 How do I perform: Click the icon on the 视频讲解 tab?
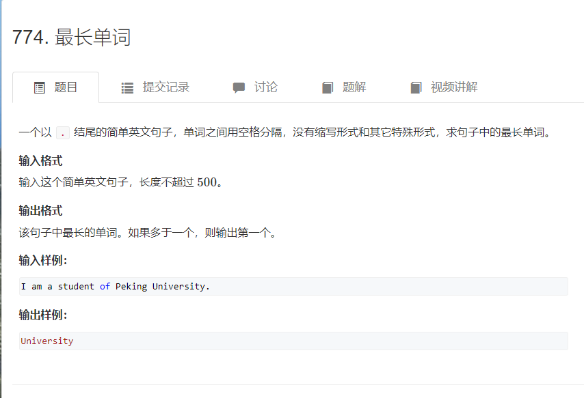[x=416, y=87]
